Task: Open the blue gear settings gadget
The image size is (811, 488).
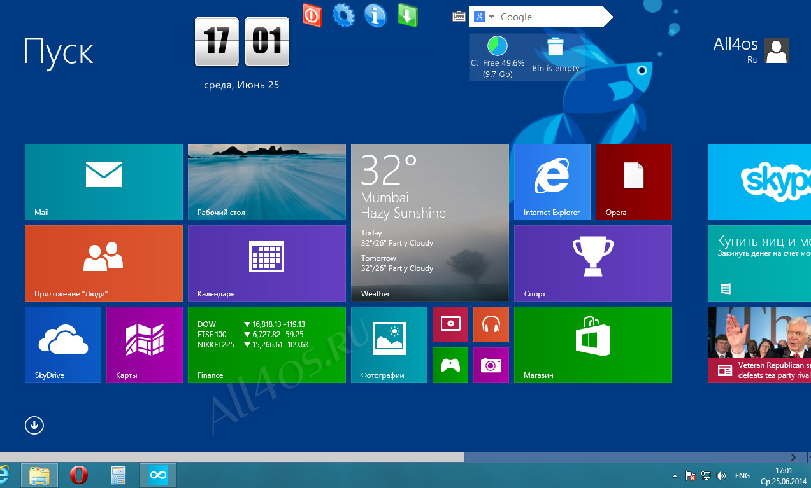Action: click(344, 15)
